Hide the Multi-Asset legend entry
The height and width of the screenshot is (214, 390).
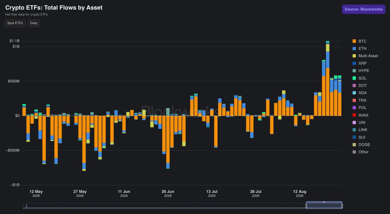coord(365,56)
